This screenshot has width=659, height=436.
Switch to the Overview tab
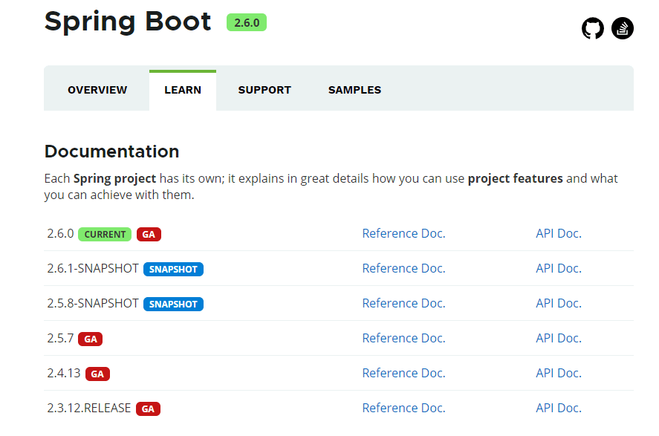point(97,90)
